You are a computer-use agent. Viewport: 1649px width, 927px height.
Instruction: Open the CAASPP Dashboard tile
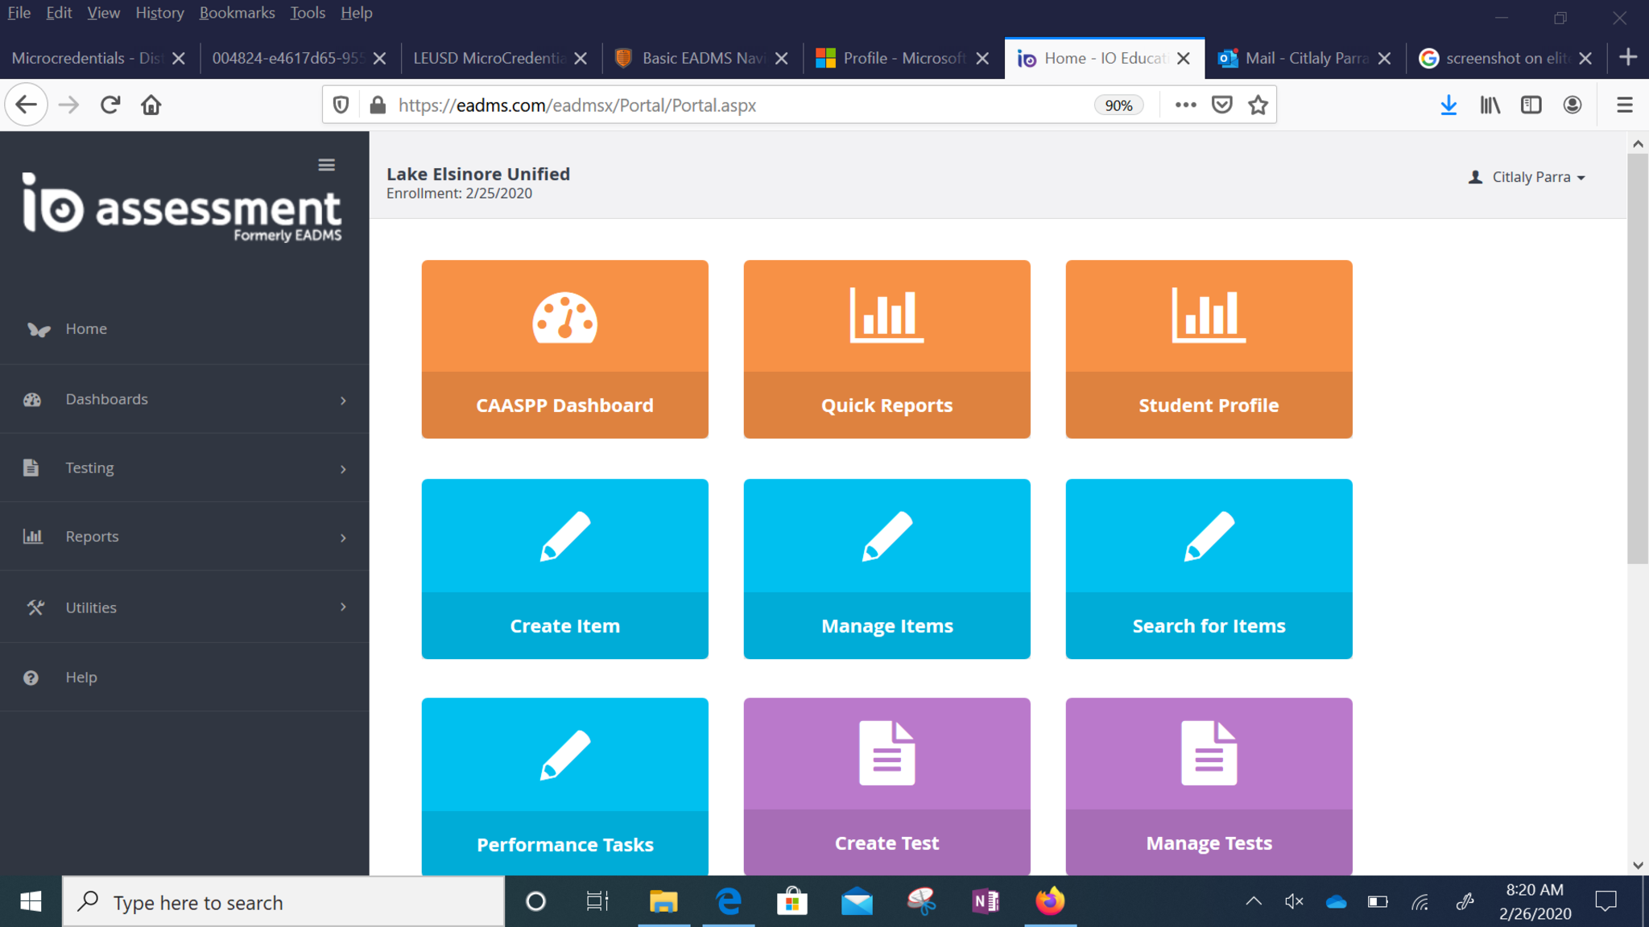(x=564, y=348)
